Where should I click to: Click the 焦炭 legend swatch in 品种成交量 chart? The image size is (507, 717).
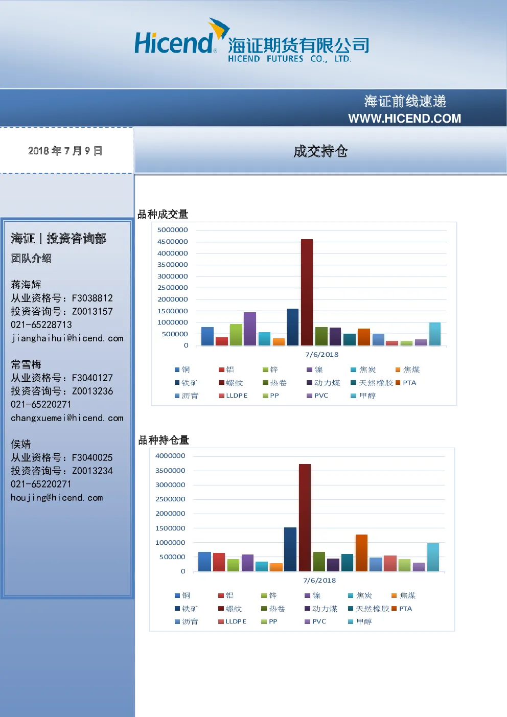(353, 370)
